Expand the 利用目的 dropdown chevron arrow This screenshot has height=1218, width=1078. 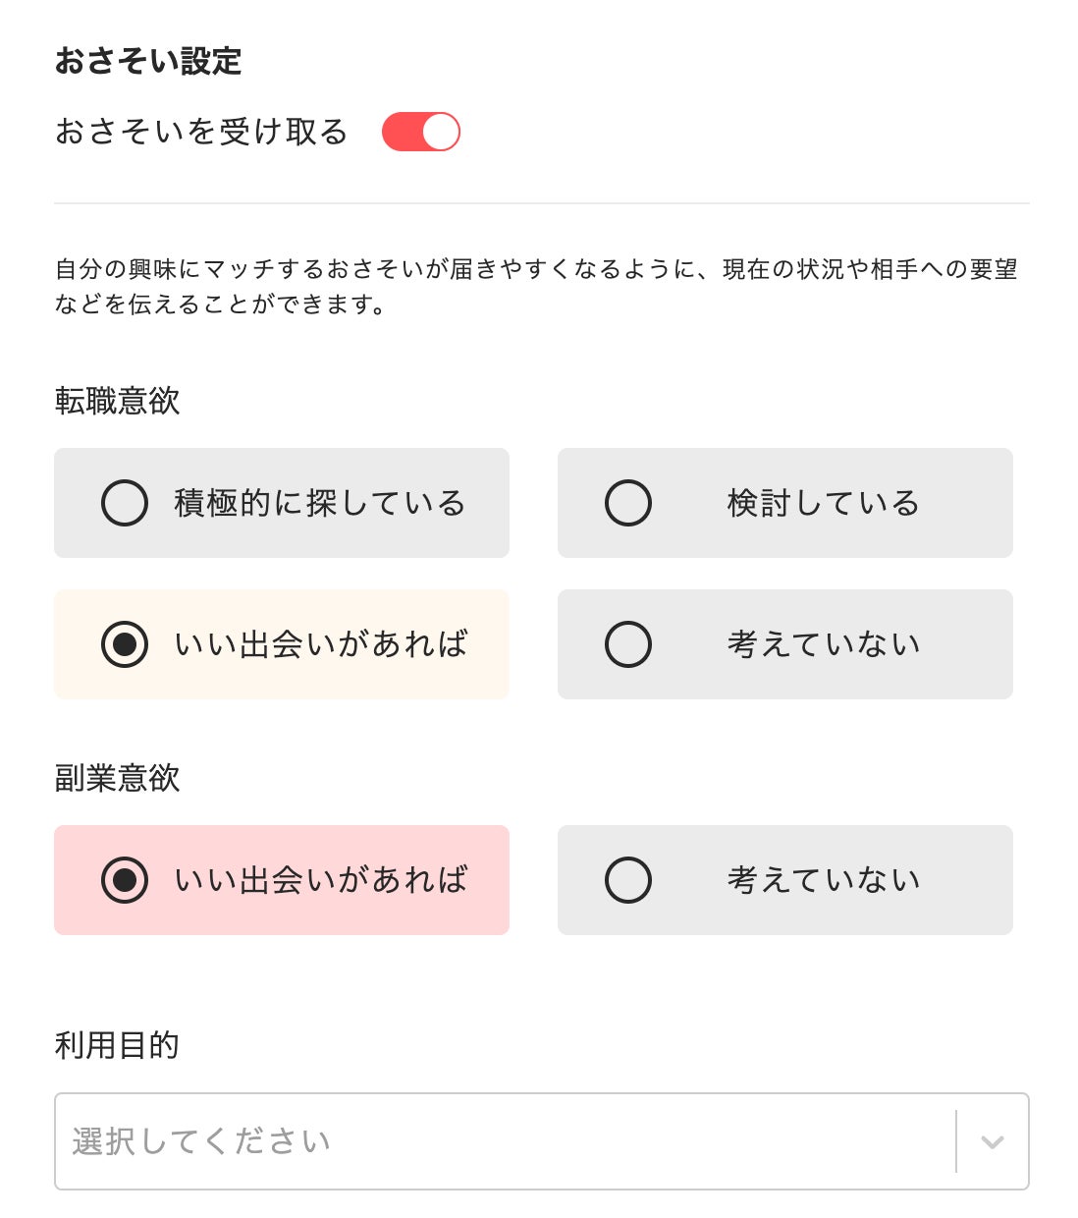(x=993, y=1141)
